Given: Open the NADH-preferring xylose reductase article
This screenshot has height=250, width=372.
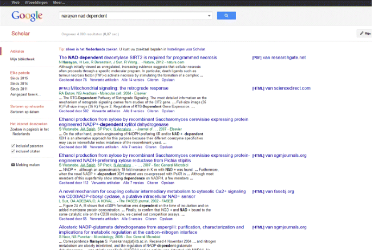Looking at the screenshot, I should pos(154,158).
